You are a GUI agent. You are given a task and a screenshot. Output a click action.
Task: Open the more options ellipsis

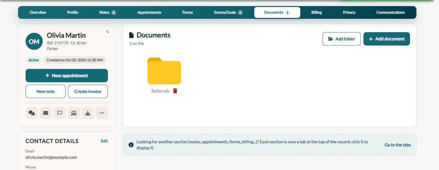pos(102,113)
